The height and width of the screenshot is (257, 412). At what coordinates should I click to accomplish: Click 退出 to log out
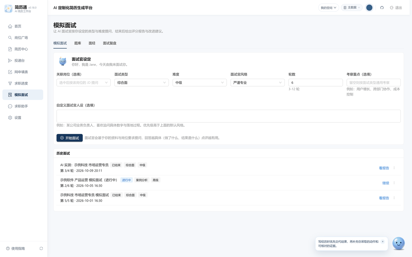tap(396, 8)
